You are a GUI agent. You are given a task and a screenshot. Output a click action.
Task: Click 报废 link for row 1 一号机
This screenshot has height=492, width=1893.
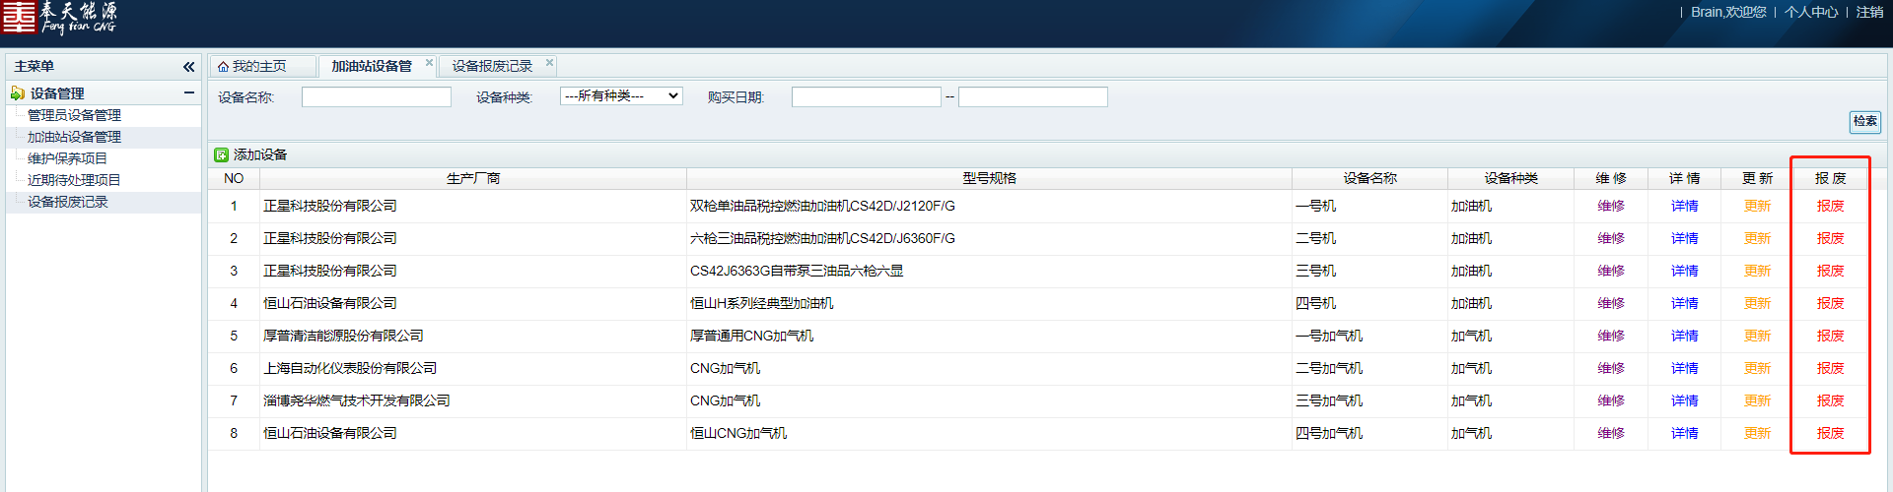[1830, 206]
